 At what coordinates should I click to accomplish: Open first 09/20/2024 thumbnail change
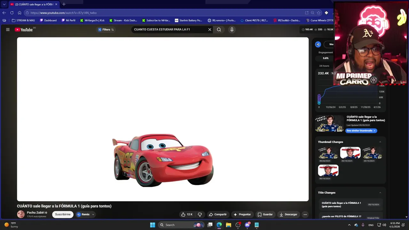328,153
